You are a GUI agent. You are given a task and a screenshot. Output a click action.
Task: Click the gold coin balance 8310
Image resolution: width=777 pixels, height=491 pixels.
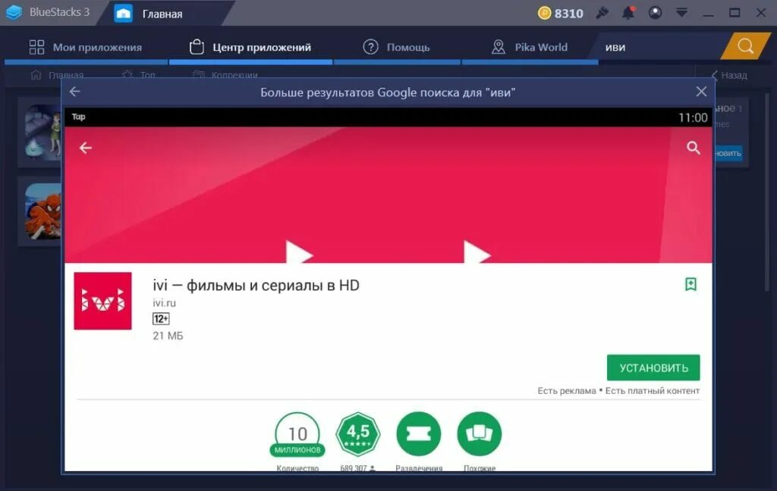(561, 13)
